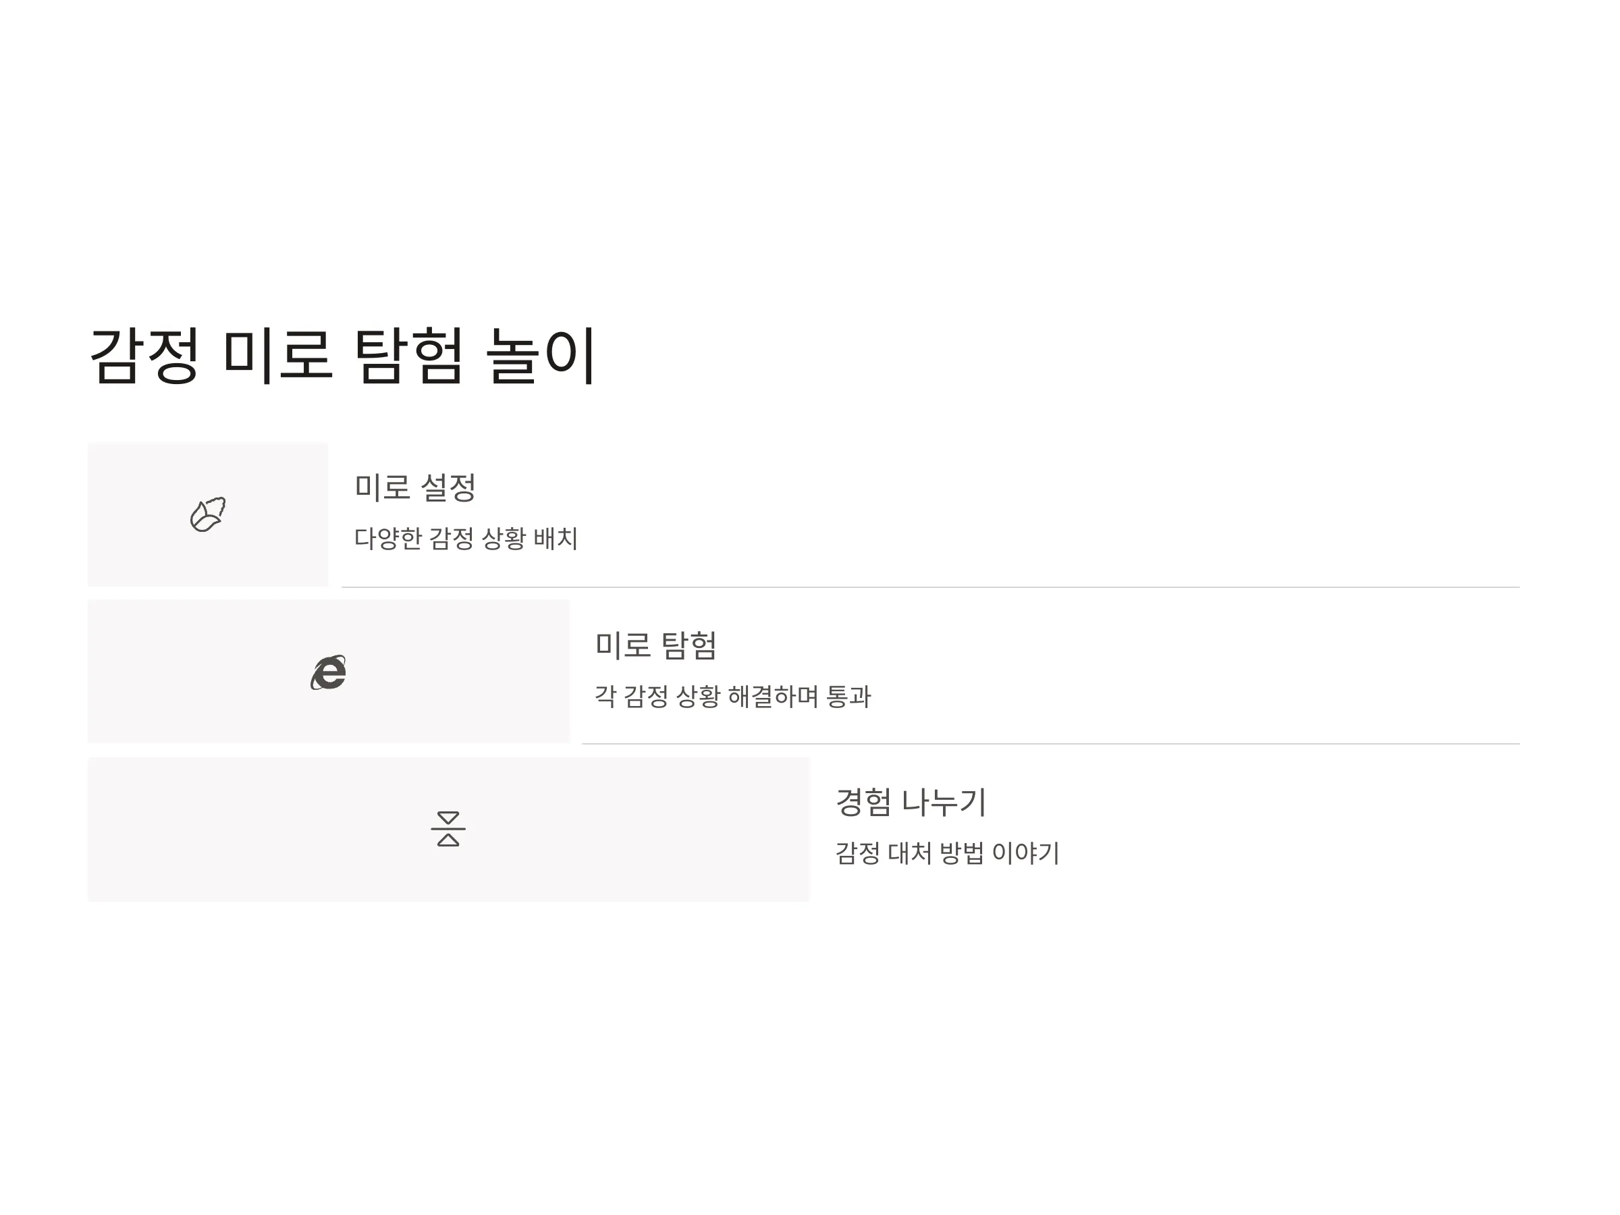The image size is (1620, 1215).
Task: Click the word 탐험 in the main title
Action: pos(408,356)
